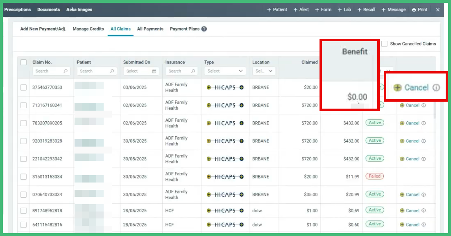This screenshot has width=451, height=236.
Task: Add a new Patient from top bar
Action: tap(277, 9)
